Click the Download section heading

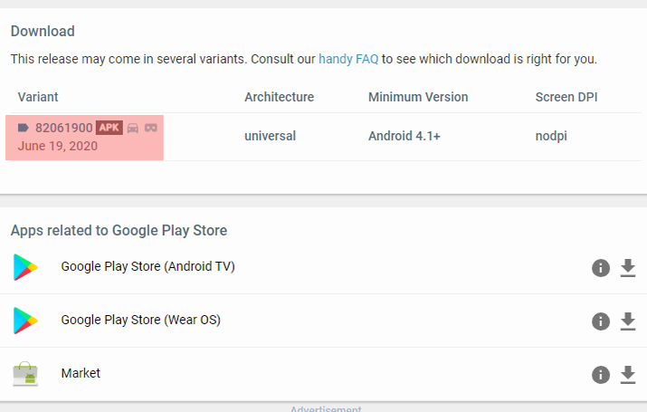click(43, 32)
